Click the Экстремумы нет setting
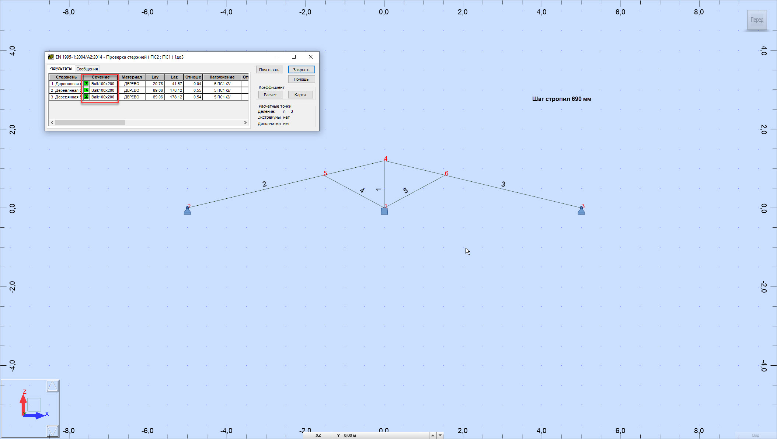777x439 pixels. tap(273, 117)
